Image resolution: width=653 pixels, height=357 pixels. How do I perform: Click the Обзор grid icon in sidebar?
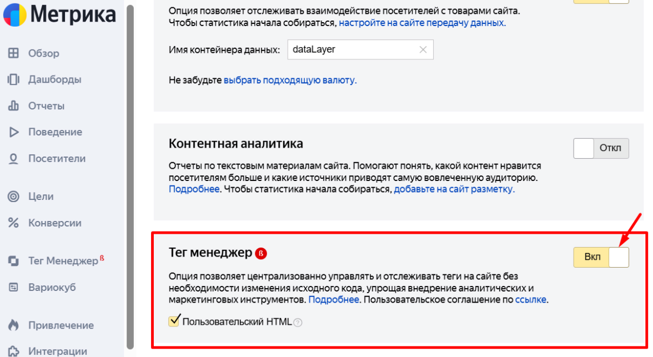pos(13,53)
